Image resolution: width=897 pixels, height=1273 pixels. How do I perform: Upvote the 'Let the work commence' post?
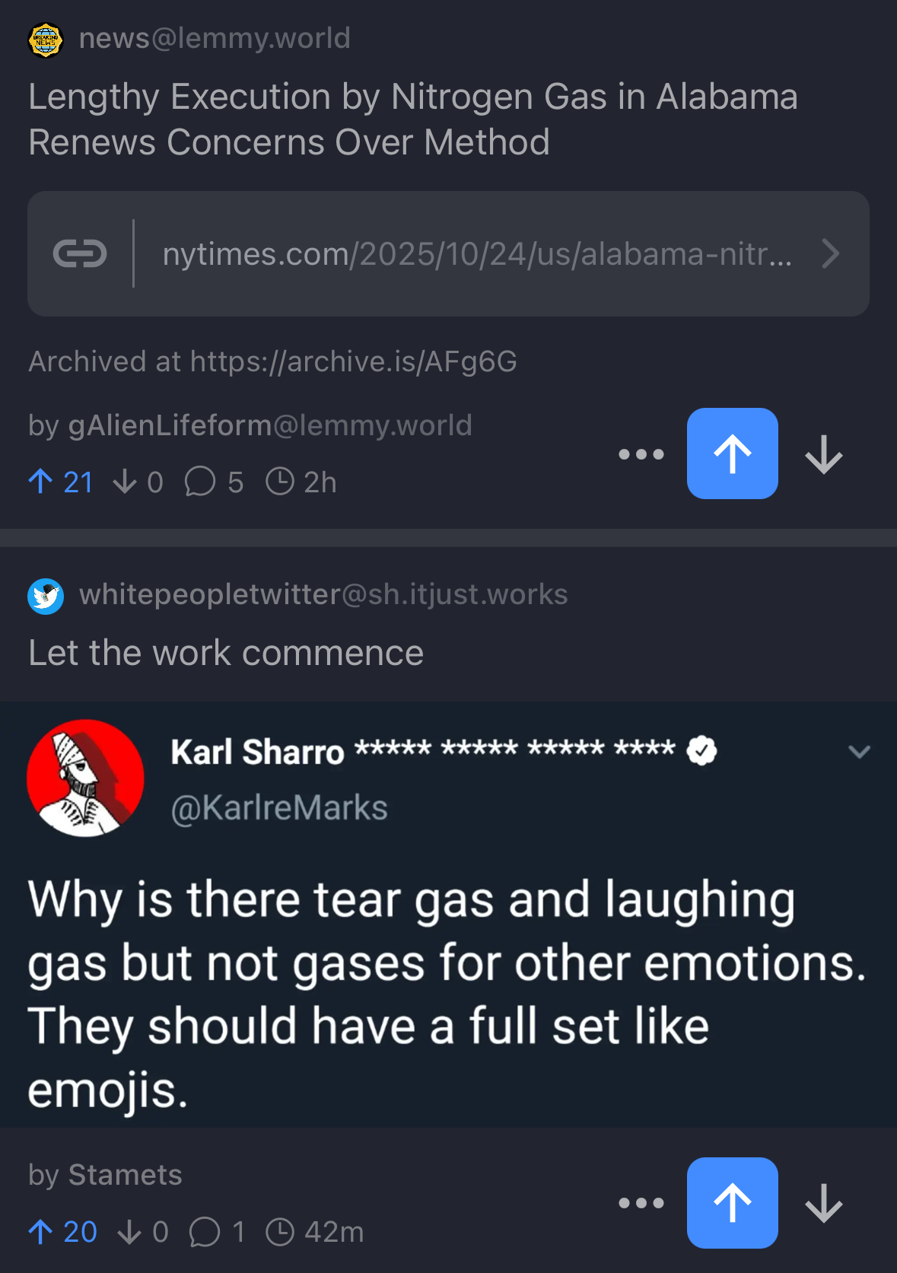coord(732,1202)
